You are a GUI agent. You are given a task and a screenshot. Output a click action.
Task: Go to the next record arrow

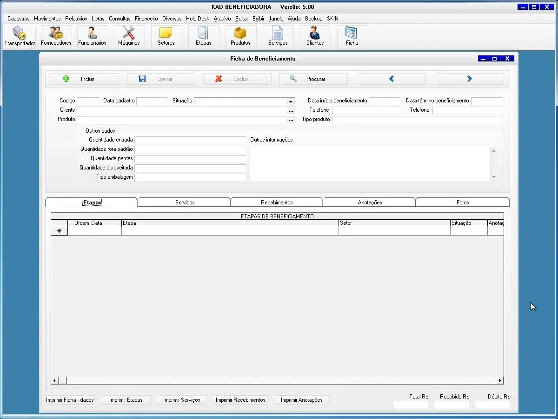pyautogui.click(x=469, y=79)
